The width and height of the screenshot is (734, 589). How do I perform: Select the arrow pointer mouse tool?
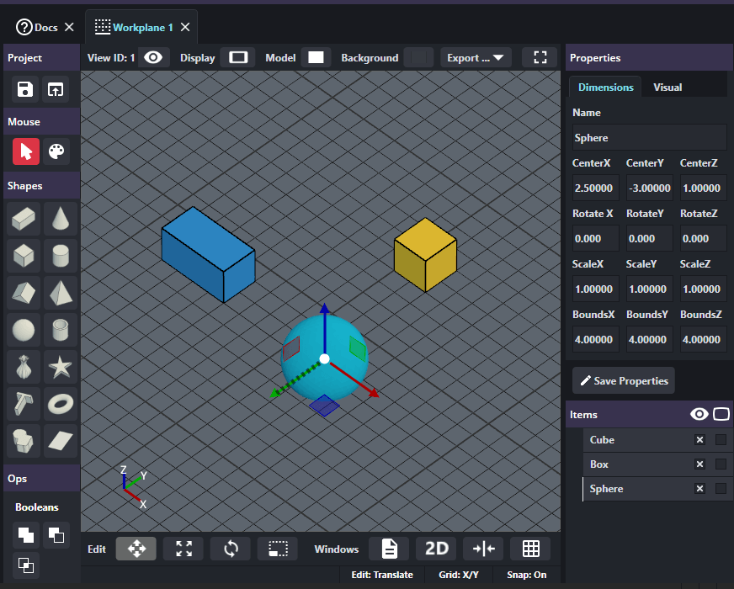tap(26, 151)
